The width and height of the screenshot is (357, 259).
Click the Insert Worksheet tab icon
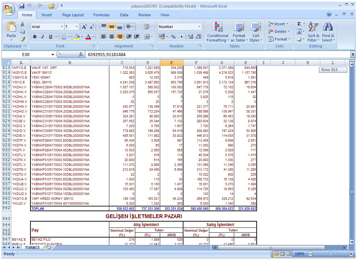pos(48,247)
